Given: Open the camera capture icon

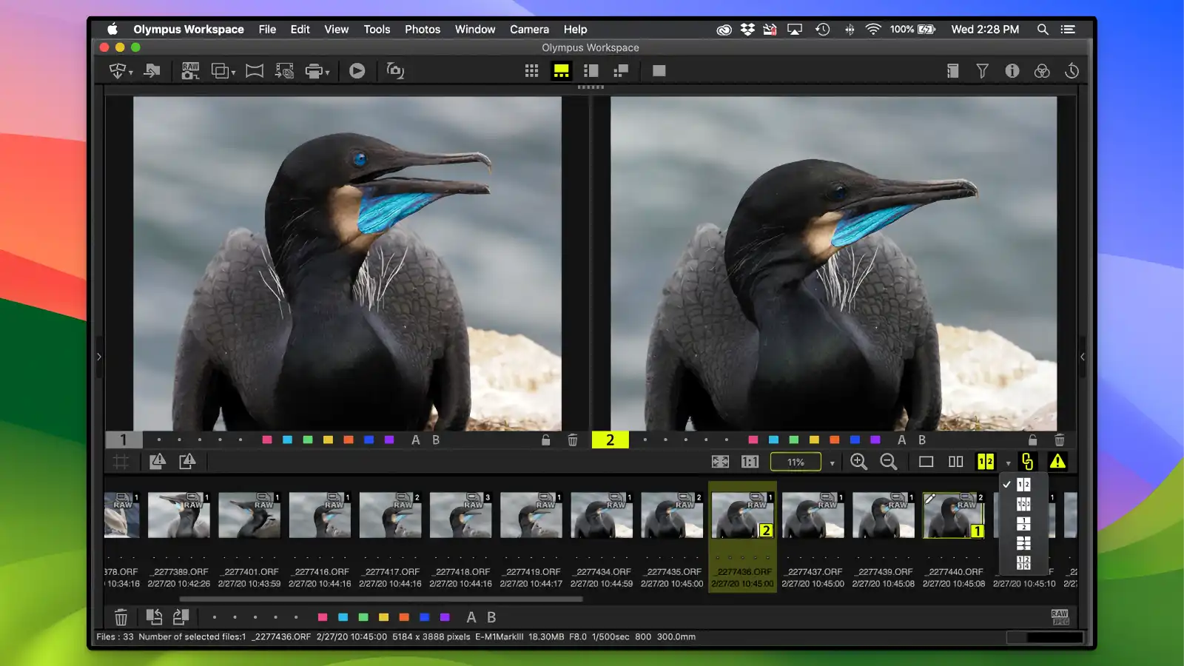Looking at the screenshot, I should (x=395, y=70).
